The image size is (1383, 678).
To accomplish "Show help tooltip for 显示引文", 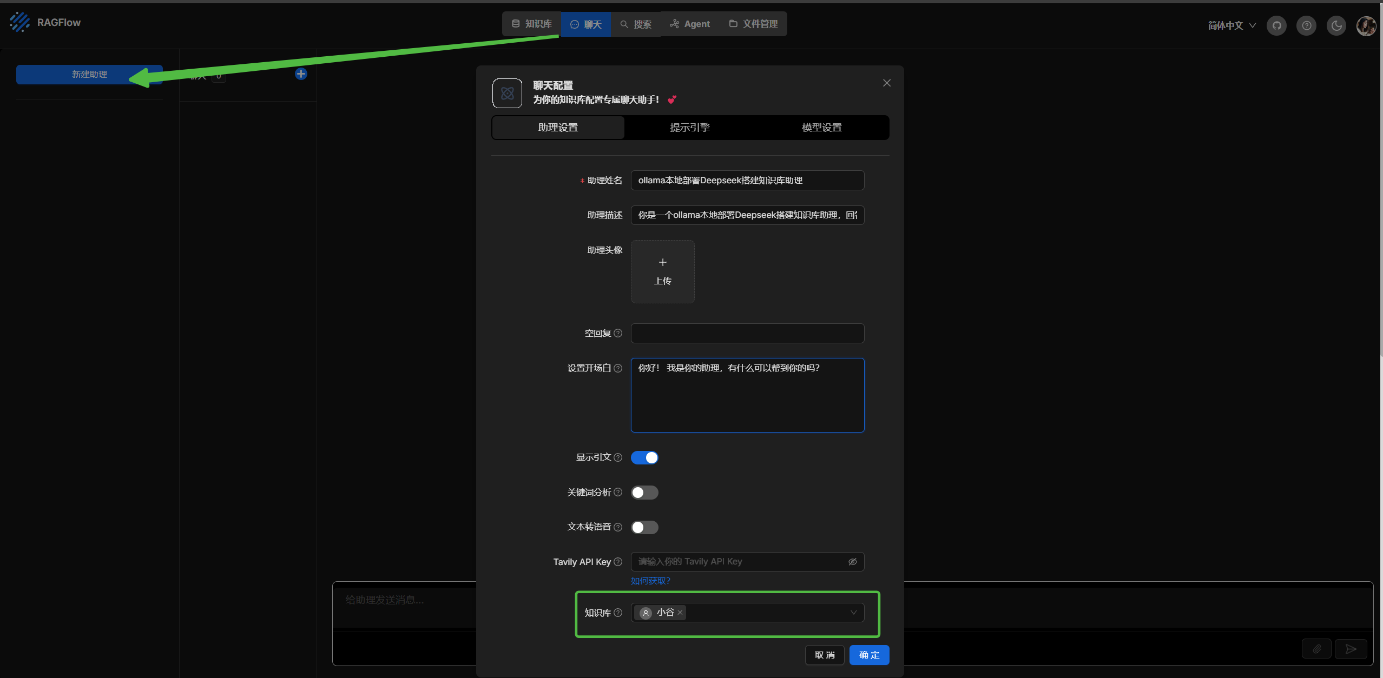I will [618, 457].
